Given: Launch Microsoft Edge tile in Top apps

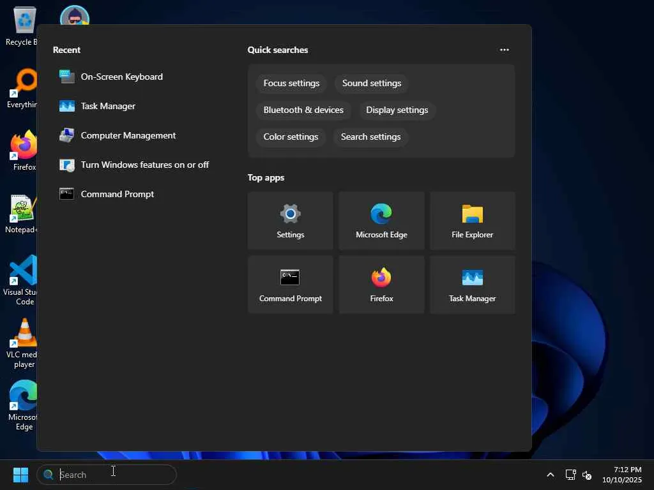Looking at the screenshot, I should pos(381,220).
